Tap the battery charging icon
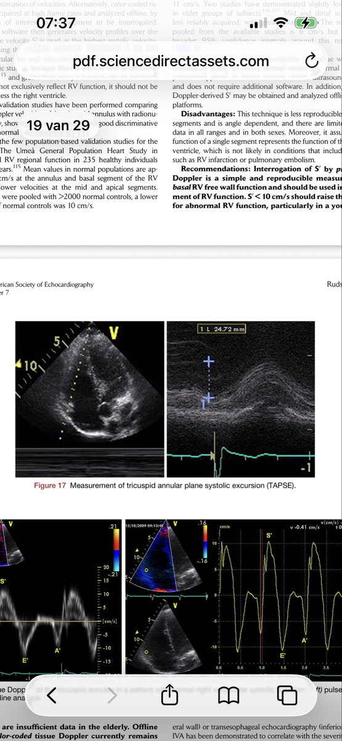Screen dimensions: 342x741 click(306, 23)
